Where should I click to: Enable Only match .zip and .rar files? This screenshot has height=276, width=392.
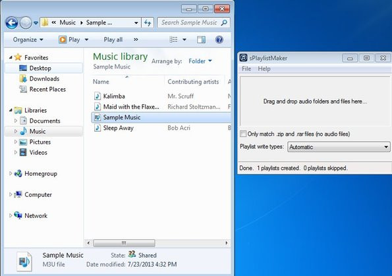[243, 134]
